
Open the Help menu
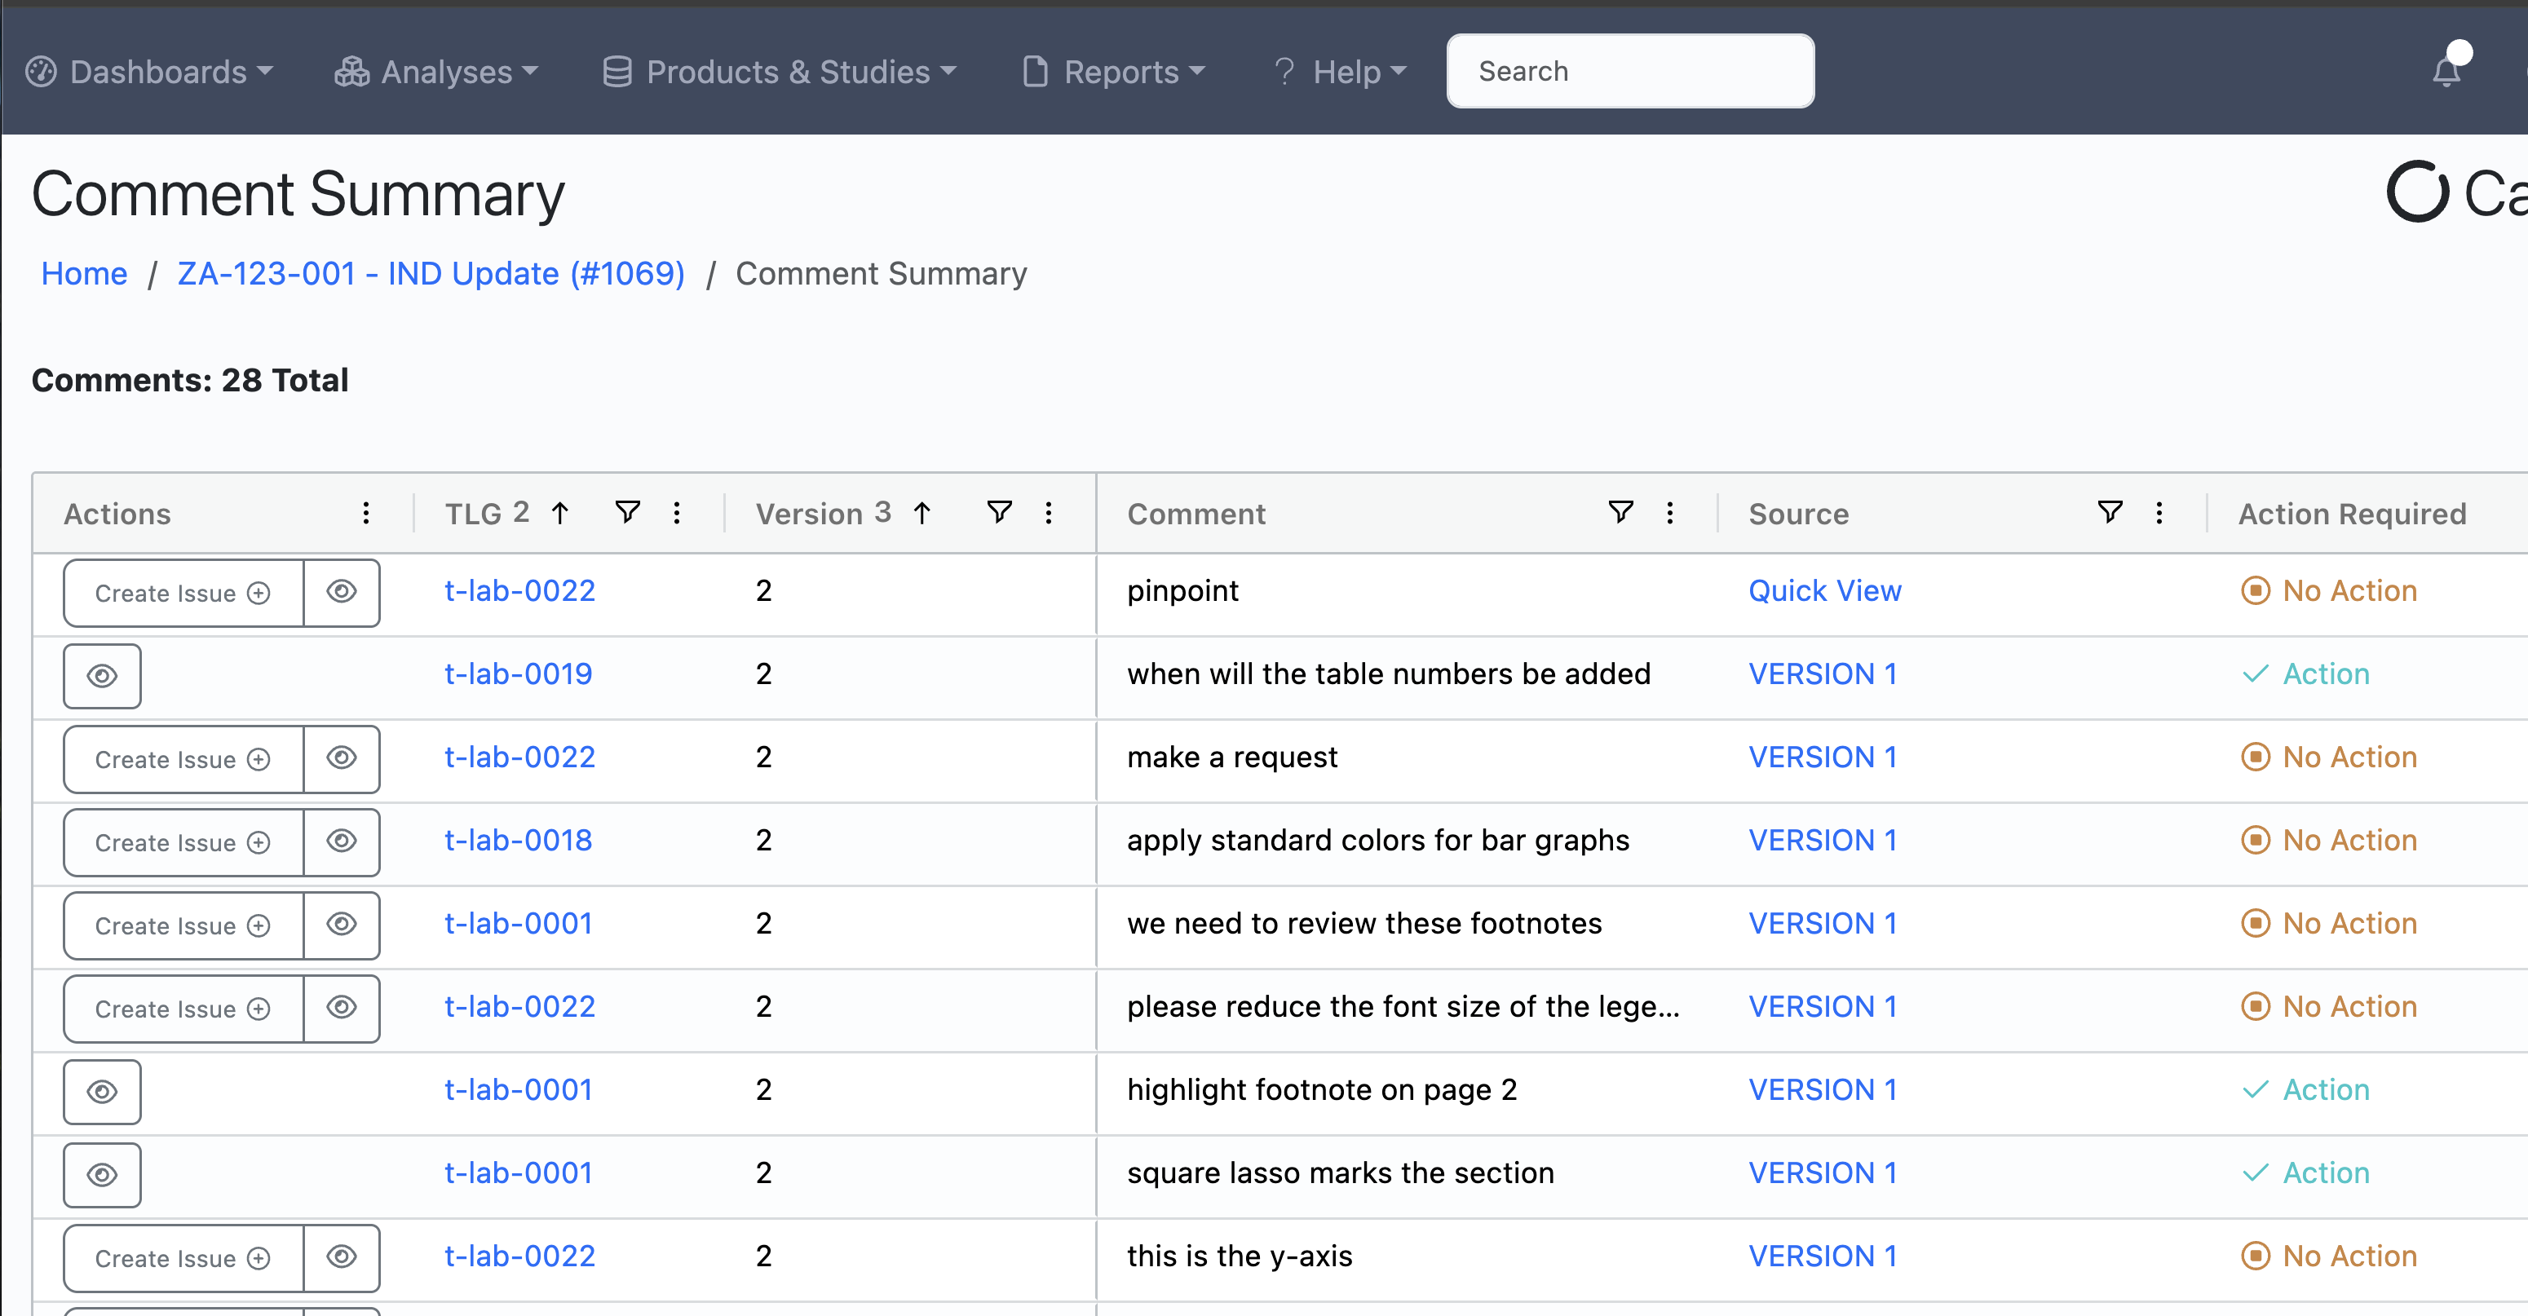(1340, 72)
